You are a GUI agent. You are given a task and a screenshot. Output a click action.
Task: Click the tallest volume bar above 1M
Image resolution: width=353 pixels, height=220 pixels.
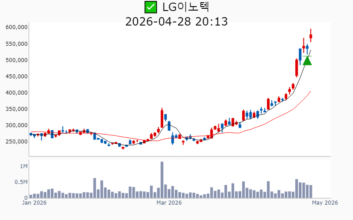click(162, 180)
